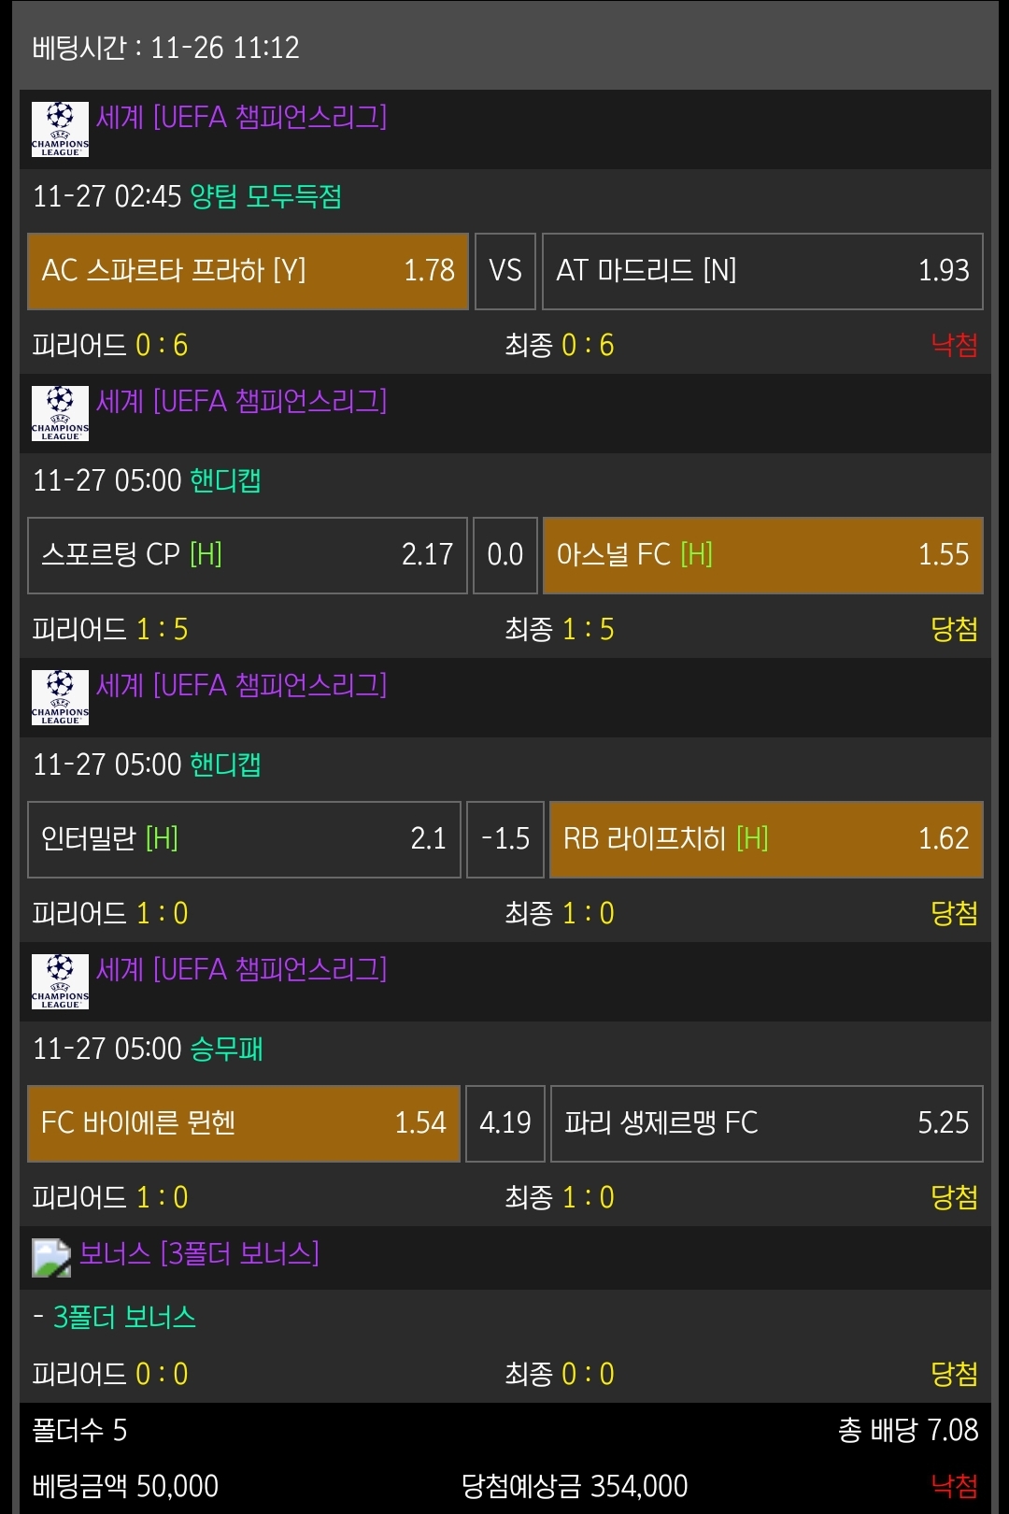
Task: Select RB 라이프치히 [H] odds 1.62
Action: [766, 839]
